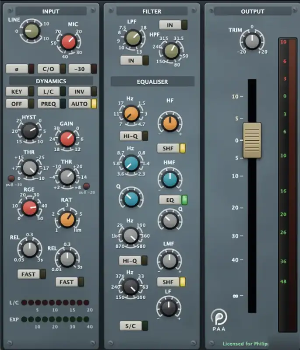Click the EXP gain reduction LED row
Screen dimensions: 300x350
coord(55,319)
